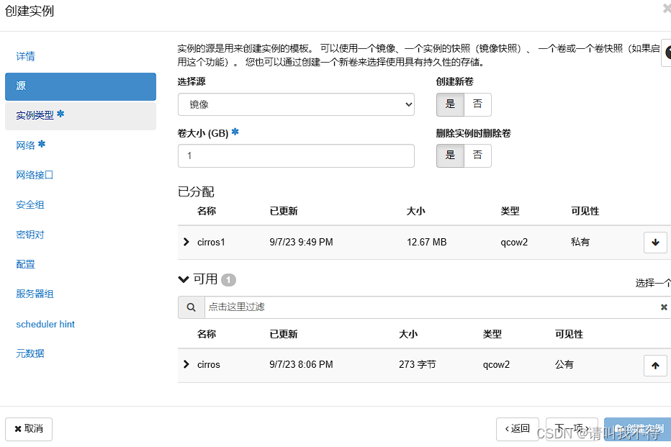Open the 实例类型 section

tap(41, 115)
